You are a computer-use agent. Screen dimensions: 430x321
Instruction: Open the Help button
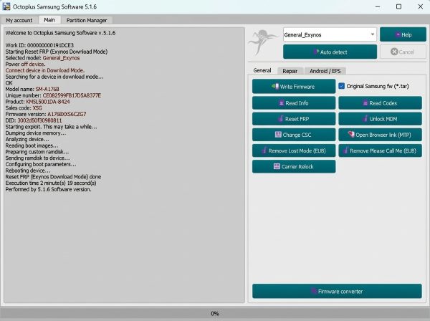pos(403,34)
